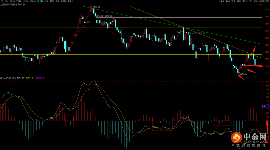Open MACD indicator dropdown arrow

[x=1, y=78]
